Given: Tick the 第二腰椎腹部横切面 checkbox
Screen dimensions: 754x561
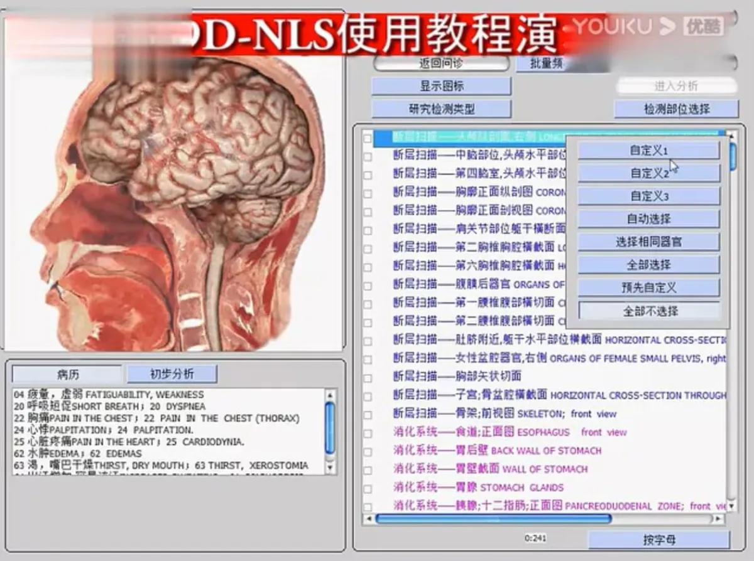Looking at the screenshot, I should pos(368,323).
